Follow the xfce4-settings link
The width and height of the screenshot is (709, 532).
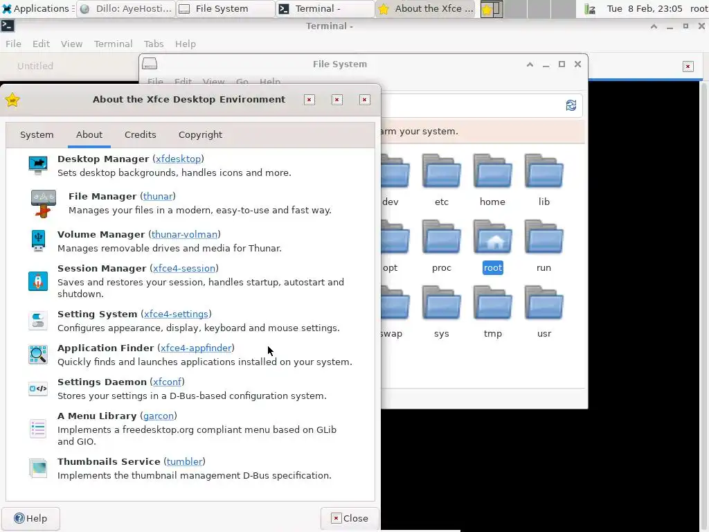(176, 314)
